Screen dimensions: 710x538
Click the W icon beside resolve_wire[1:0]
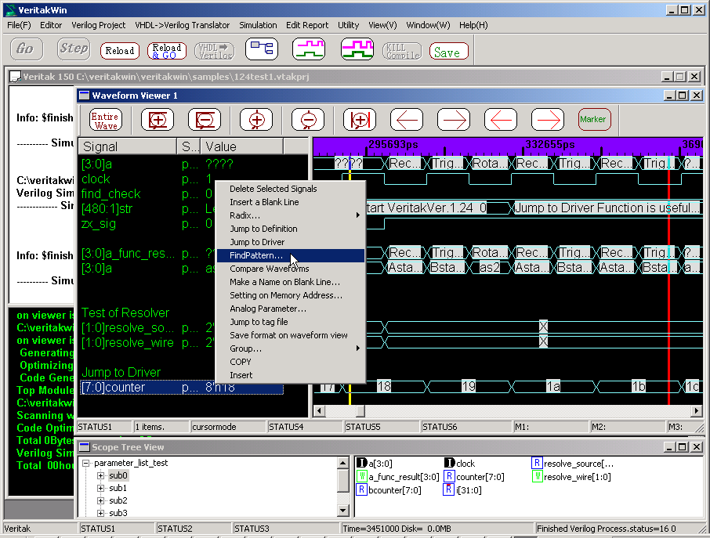(x=537, y=476)
